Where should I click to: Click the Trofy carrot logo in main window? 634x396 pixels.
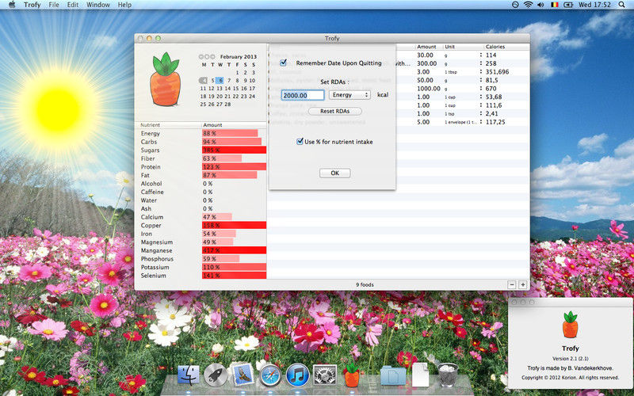(165, 80)
